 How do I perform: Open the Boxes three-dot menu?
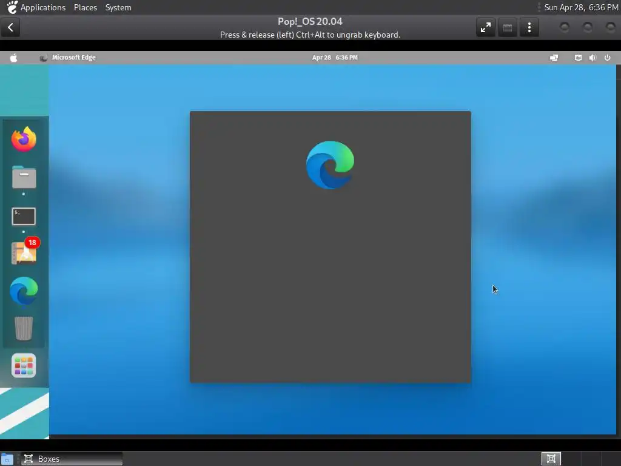point(529,27)
